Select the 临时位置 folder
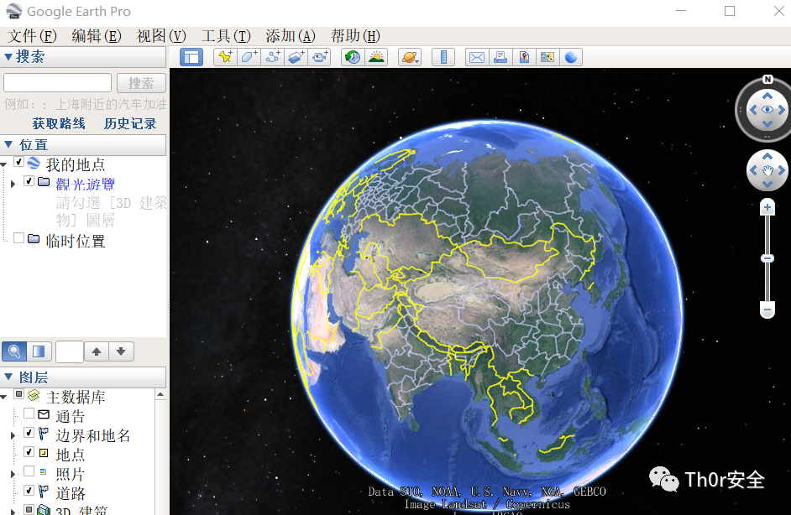The image size is (791, 515). tap(76, 242)
